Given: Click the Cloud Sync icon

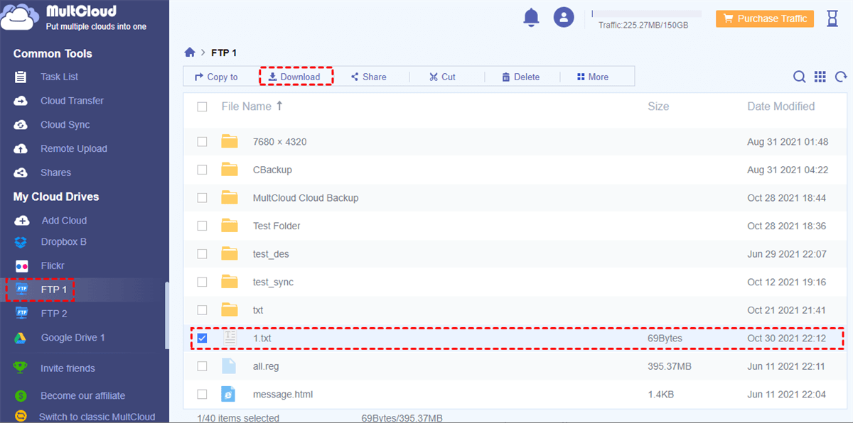Looking at the screenshot, I should coord(21,125).
